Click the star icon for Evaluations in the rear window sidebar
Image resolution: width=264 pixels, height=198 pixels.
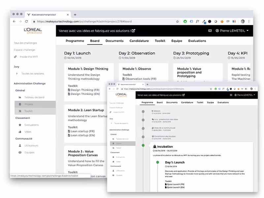(20, 125)
